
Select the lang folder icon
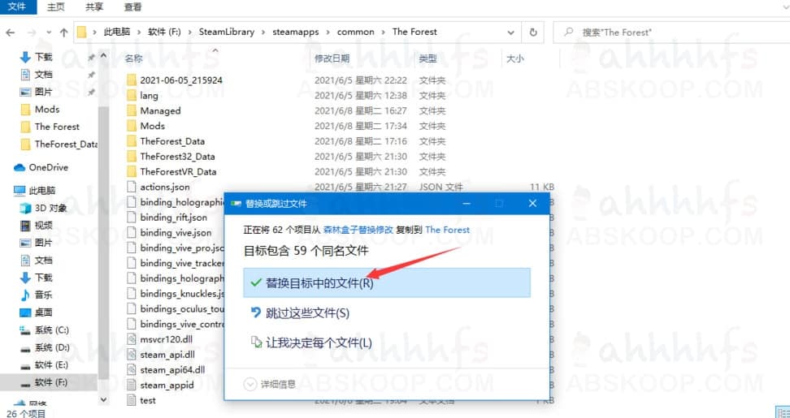click(x=132, y=95)
